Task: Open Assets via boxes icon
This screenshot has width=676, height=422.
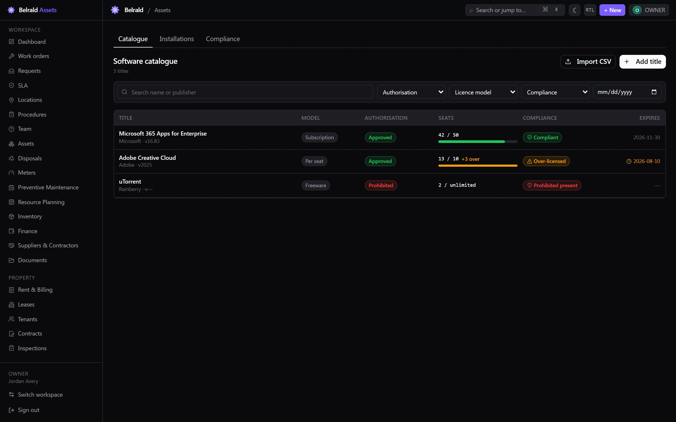Action: click(x=11, y=144)
